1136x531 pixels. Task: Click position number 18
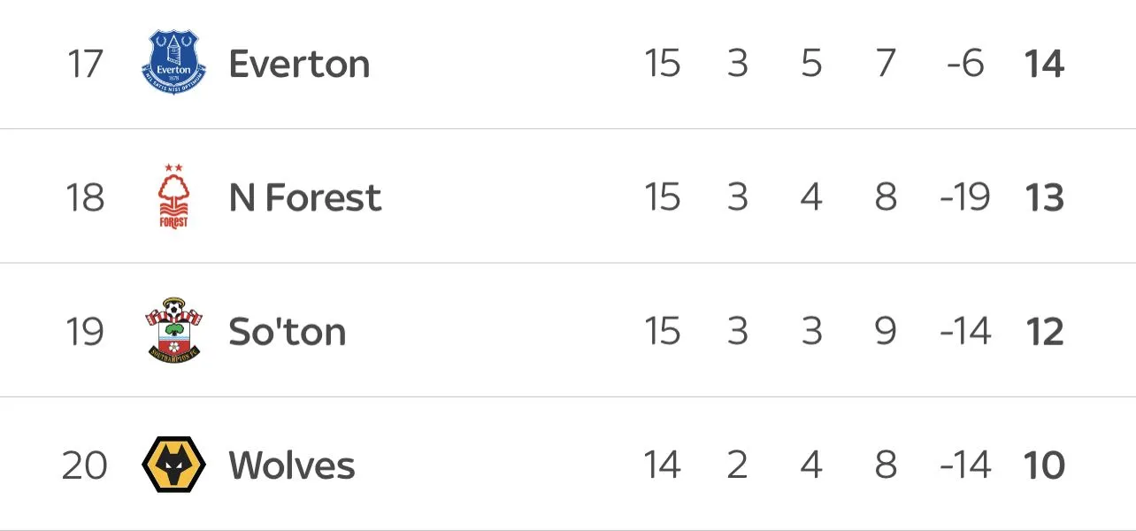coord(85,197)
